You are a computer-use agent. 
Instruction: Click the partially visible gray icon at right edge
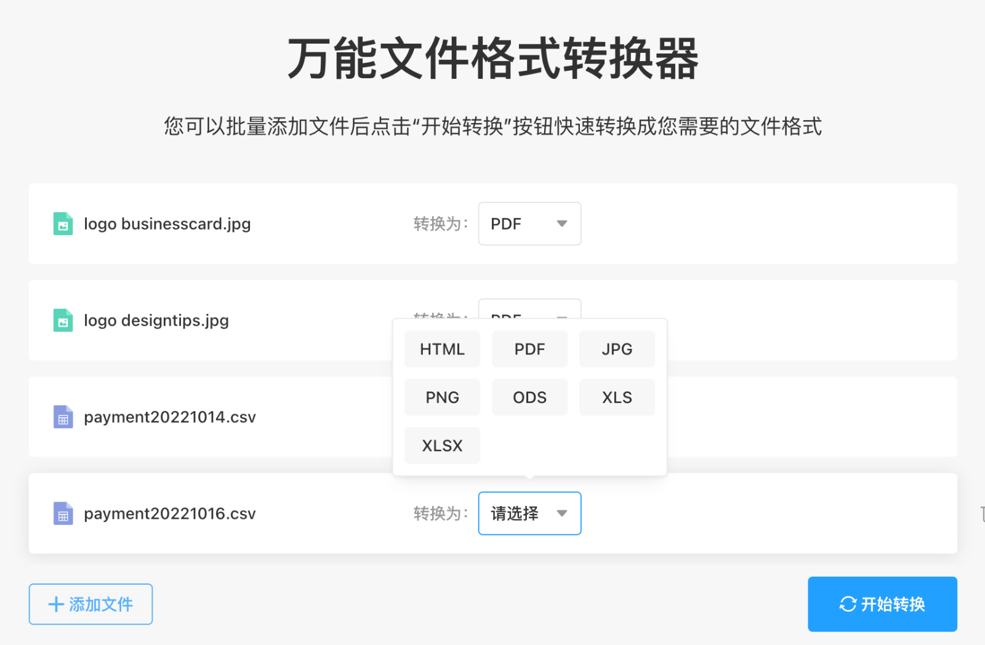[981, 508]
